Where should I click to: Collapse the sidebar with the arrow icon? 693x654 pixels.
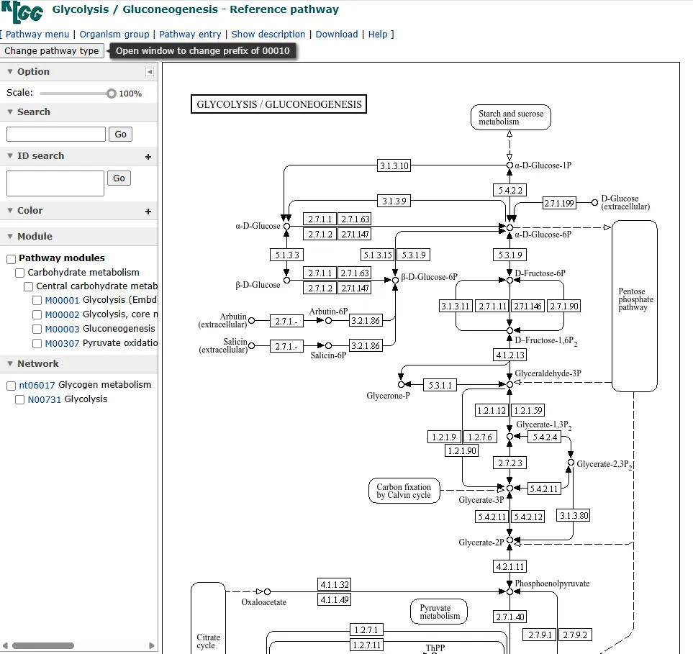click(150, 72)
